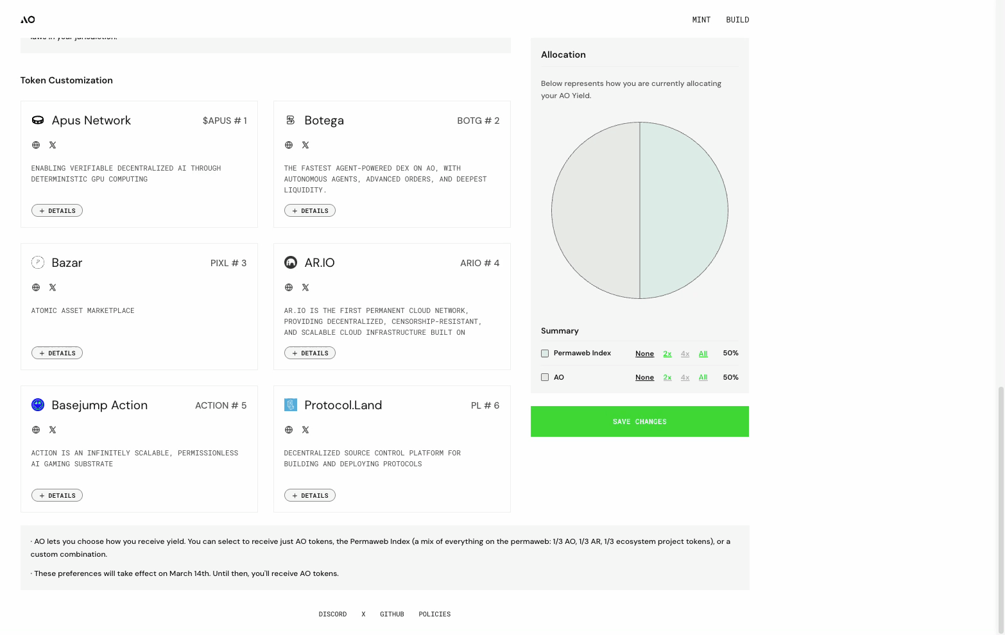Tick the Permaweb Index checkbox
Image resolution: width=1005 pixels, height=635 pixels.
[x=545, y=353]
